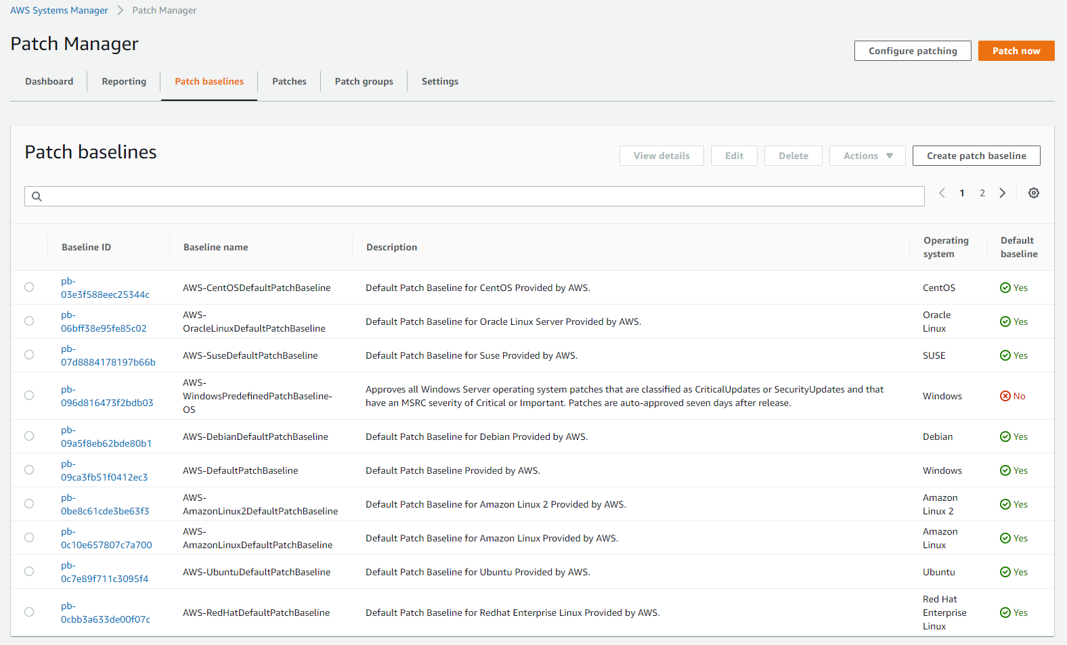Image resolution: width=1067 pixels, height=645 pixels.
Task: Click the Patch now button
Action: pyautogui.click(x=1016, y=51)
